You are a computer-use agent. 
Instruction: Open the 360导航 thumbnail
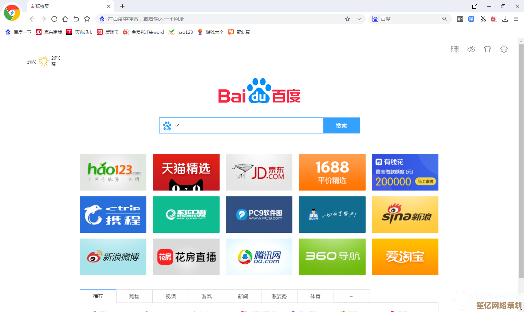pyautogui.click(x=332, y=257)
